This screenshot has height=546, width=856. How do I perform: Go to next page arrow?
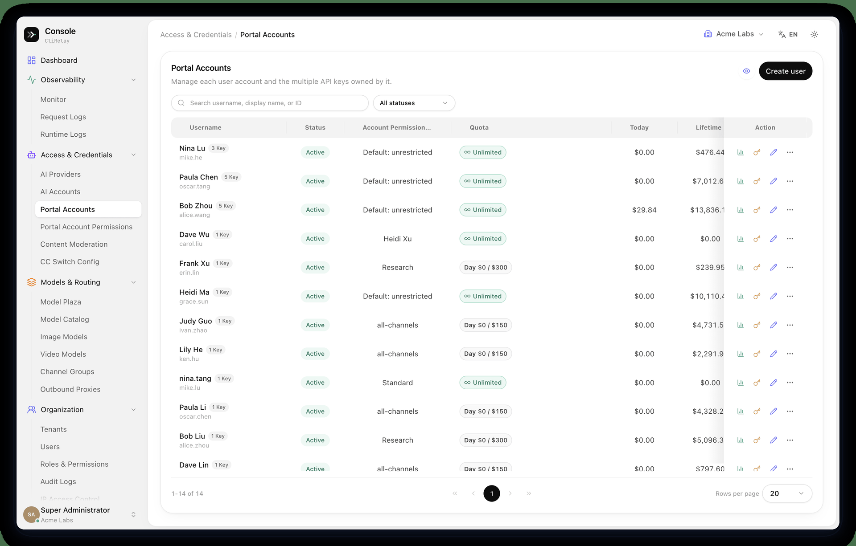(x=510, y=493)
